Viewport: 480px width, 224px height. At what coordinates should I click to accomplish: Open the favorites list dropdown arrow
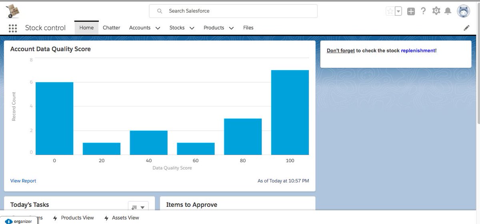tap(398, 12)
